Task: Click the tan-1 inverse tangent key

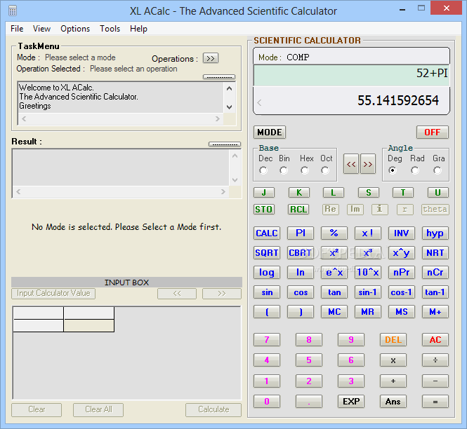Action: point(435,292)
